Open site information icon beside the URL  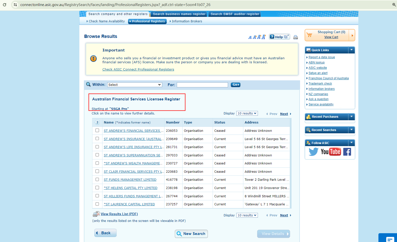point(15,5)
